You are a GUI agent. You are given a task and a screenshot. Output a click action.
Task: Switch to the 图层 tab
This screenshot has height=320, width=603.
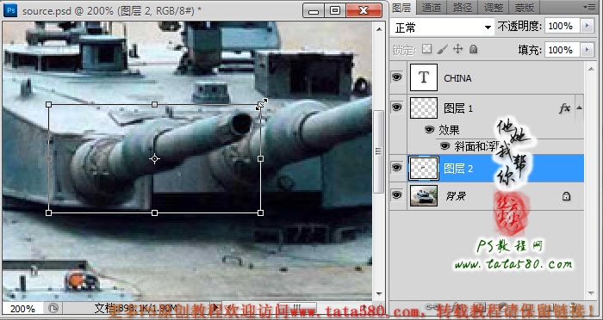(402, 7)
